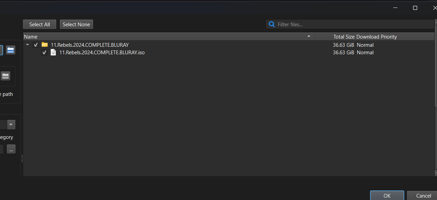Collapse the 11.Rebels.2024.COMPLETE.BLURAY folder tree
437x200 pixels.
28,45
